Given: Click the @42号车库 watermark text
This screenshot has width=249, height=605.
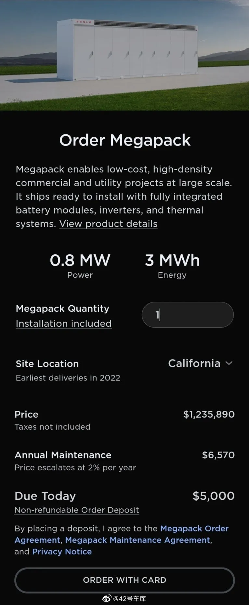Looking at the screenshot, I should [x=129, y=598].
